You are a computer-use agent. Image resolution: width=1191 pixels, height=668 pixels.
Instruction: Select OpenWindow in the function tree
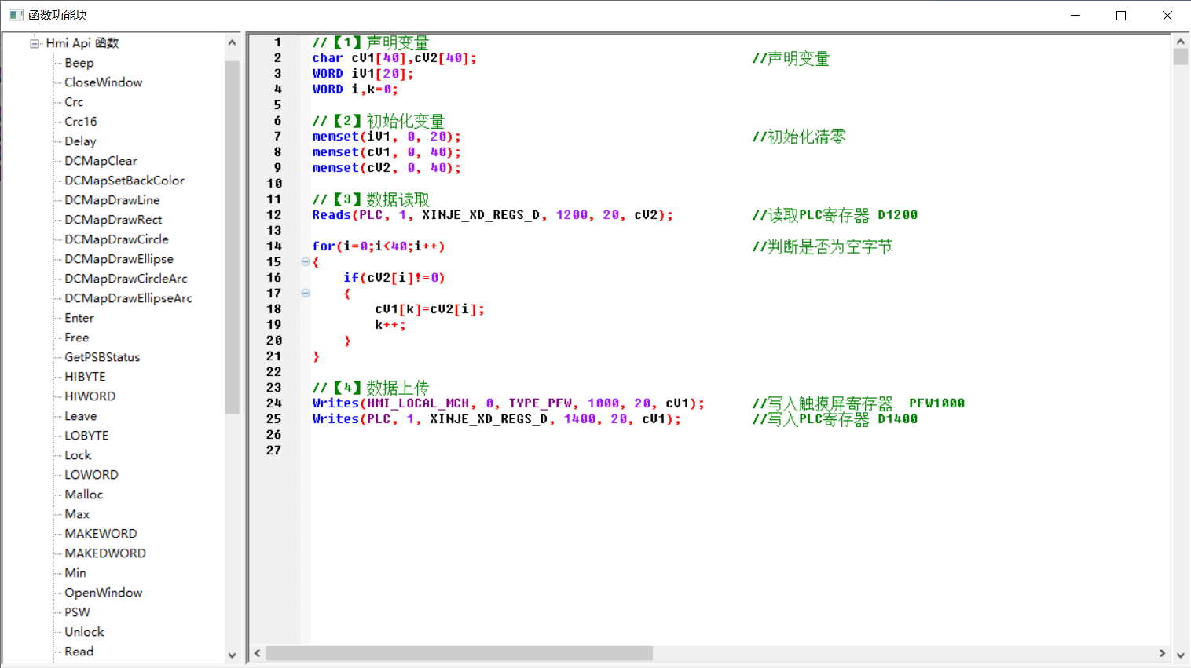103,593
